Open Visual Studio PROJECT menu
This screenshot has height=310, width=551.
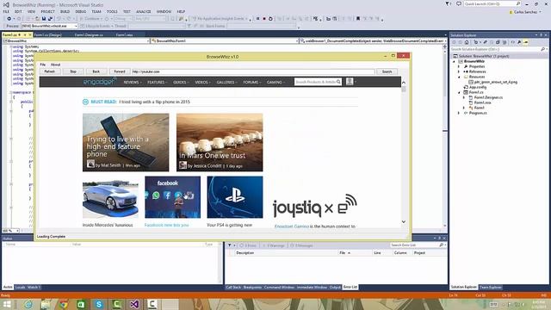point(48,11)
